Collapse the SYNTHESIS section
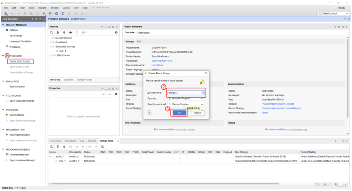This screenshot has height=191, width=352. 3,110
